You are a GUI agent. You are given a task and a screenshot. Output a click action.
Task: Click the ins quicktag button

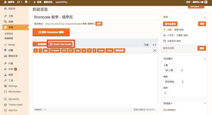pos(71,50)
